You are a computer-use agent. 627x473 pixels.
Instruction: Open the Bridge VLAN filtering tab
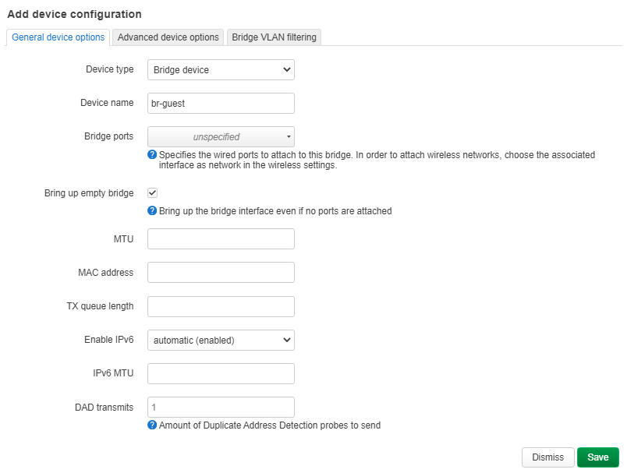[x=274, y=37]
